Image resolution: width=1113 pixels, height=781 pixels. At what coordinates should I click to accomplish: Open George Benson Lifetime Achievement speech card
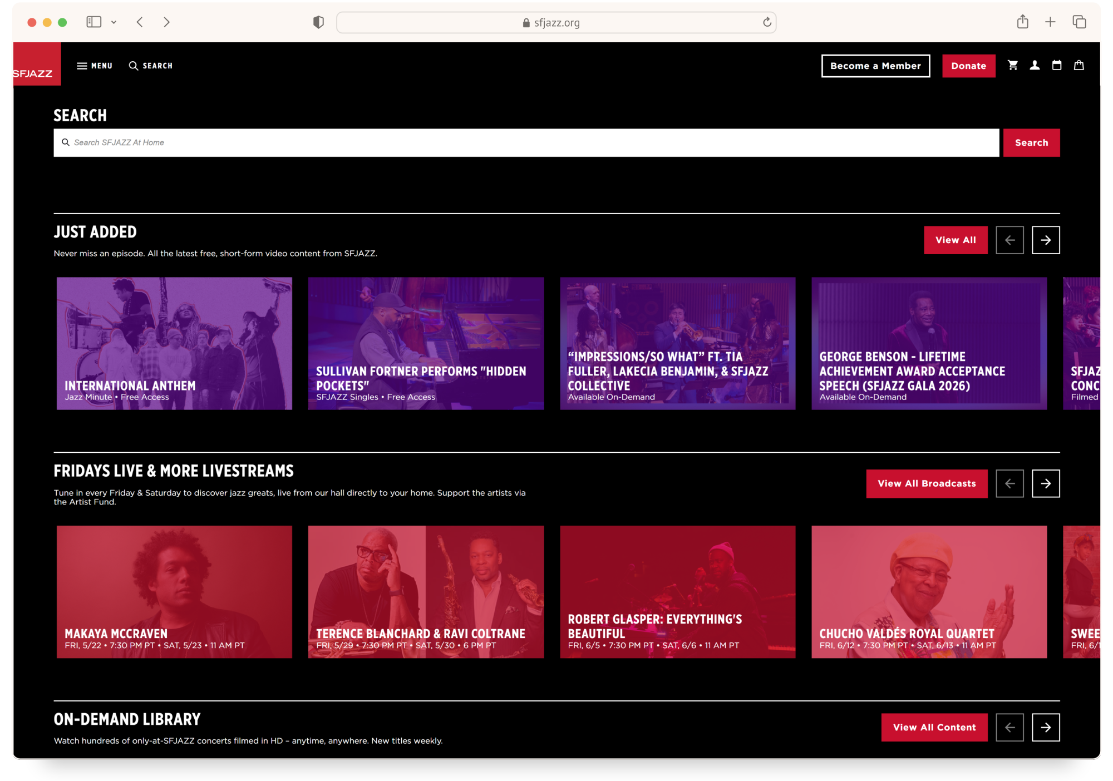point(929,344)
